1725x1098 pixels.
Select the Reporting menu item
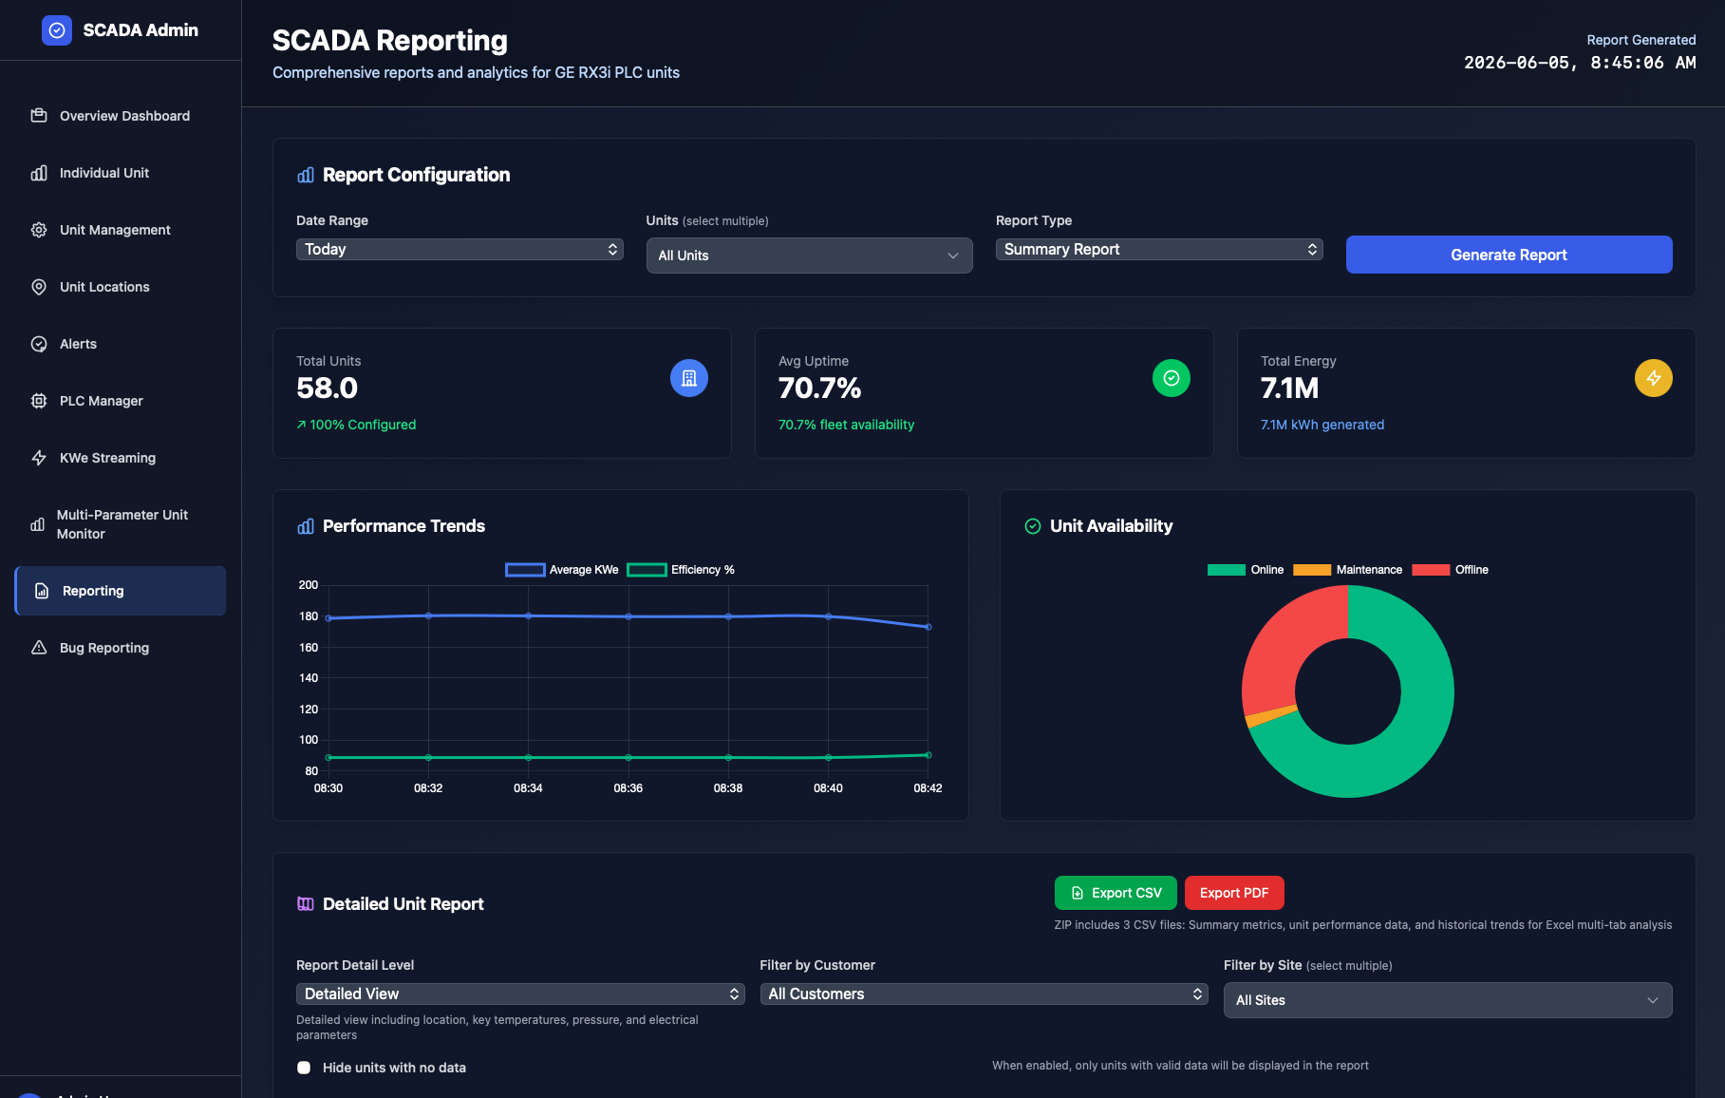click(x=121, y=591)
